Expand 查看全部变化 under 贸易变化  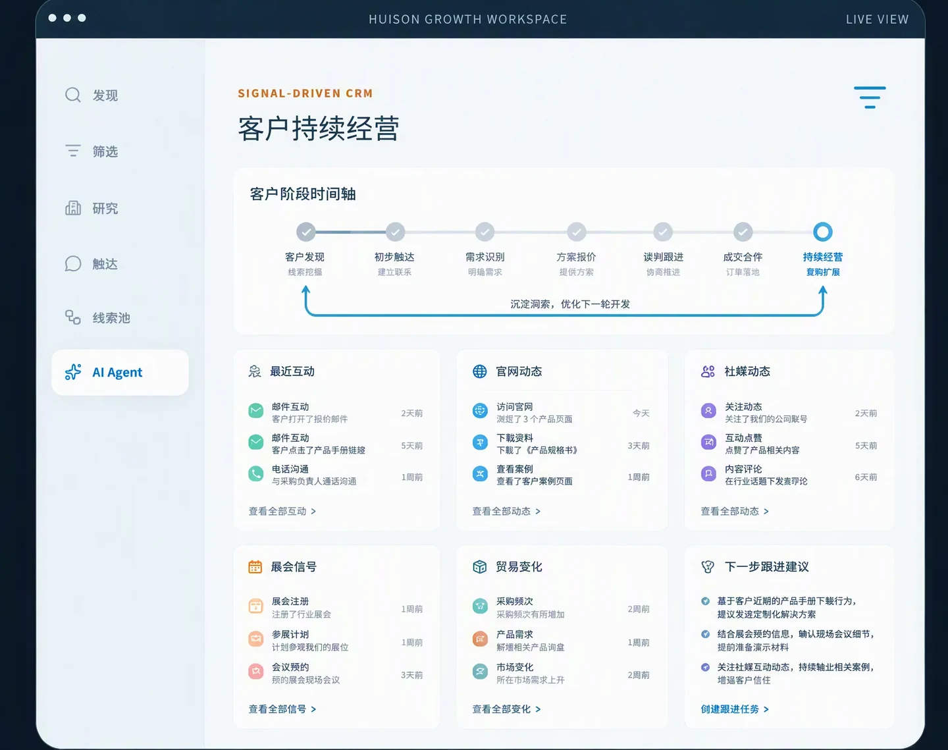point(506,709)
